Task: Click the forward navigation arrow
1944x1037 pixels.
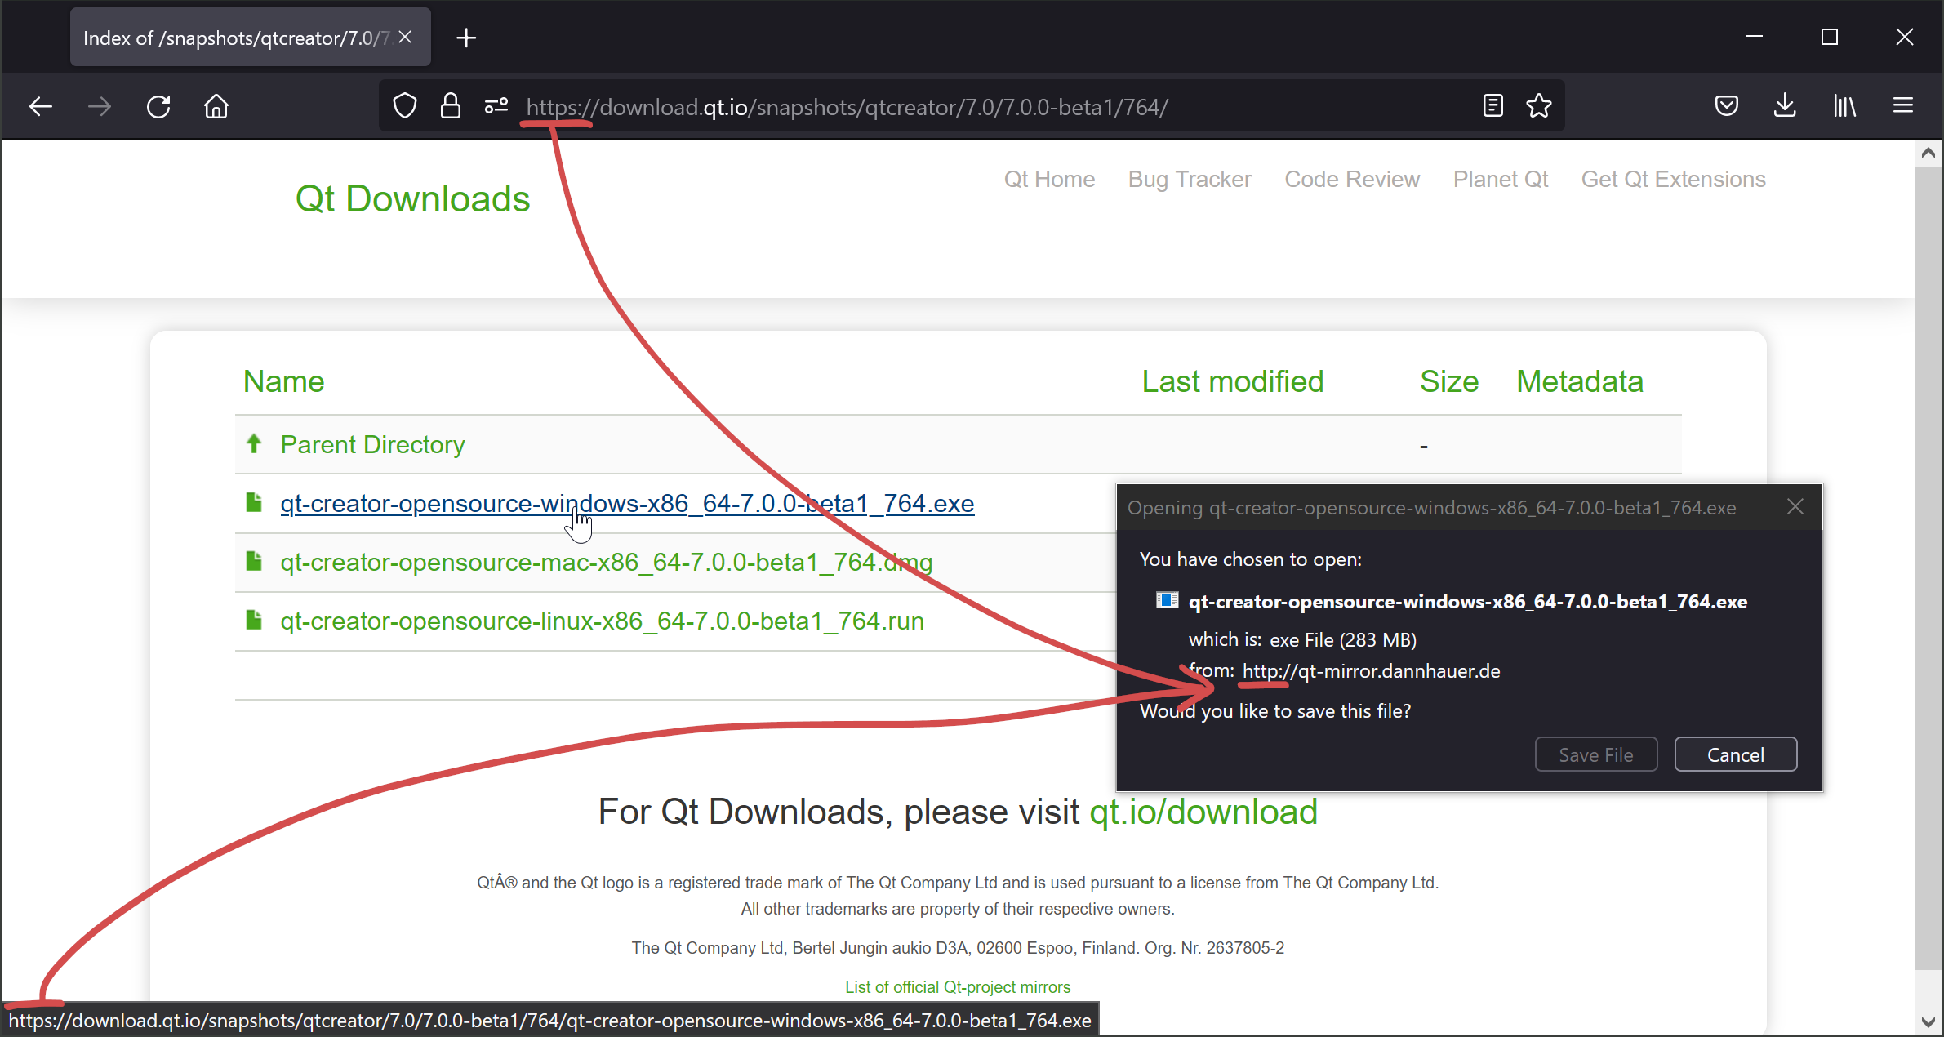Action: pyautogui.click(x=100, y=106)
